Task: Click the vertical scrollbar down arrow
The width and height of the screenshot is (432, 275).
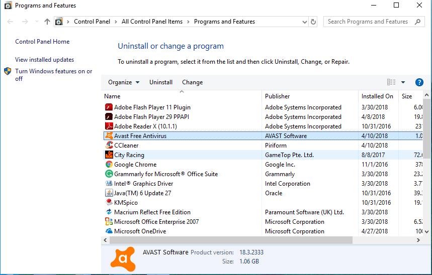Action: (427, 231)
